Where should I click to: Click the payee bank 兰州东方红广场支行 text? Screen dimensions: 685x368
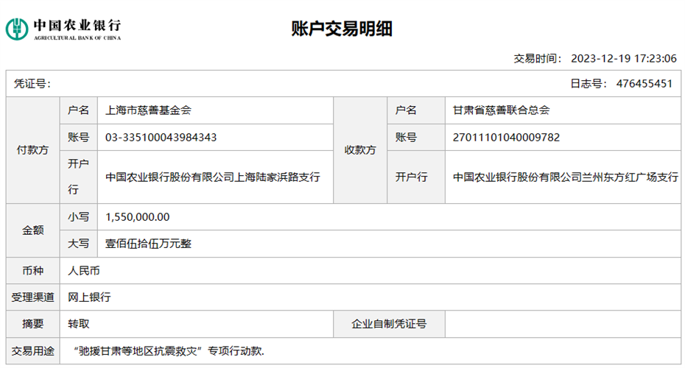click(565, 177)
